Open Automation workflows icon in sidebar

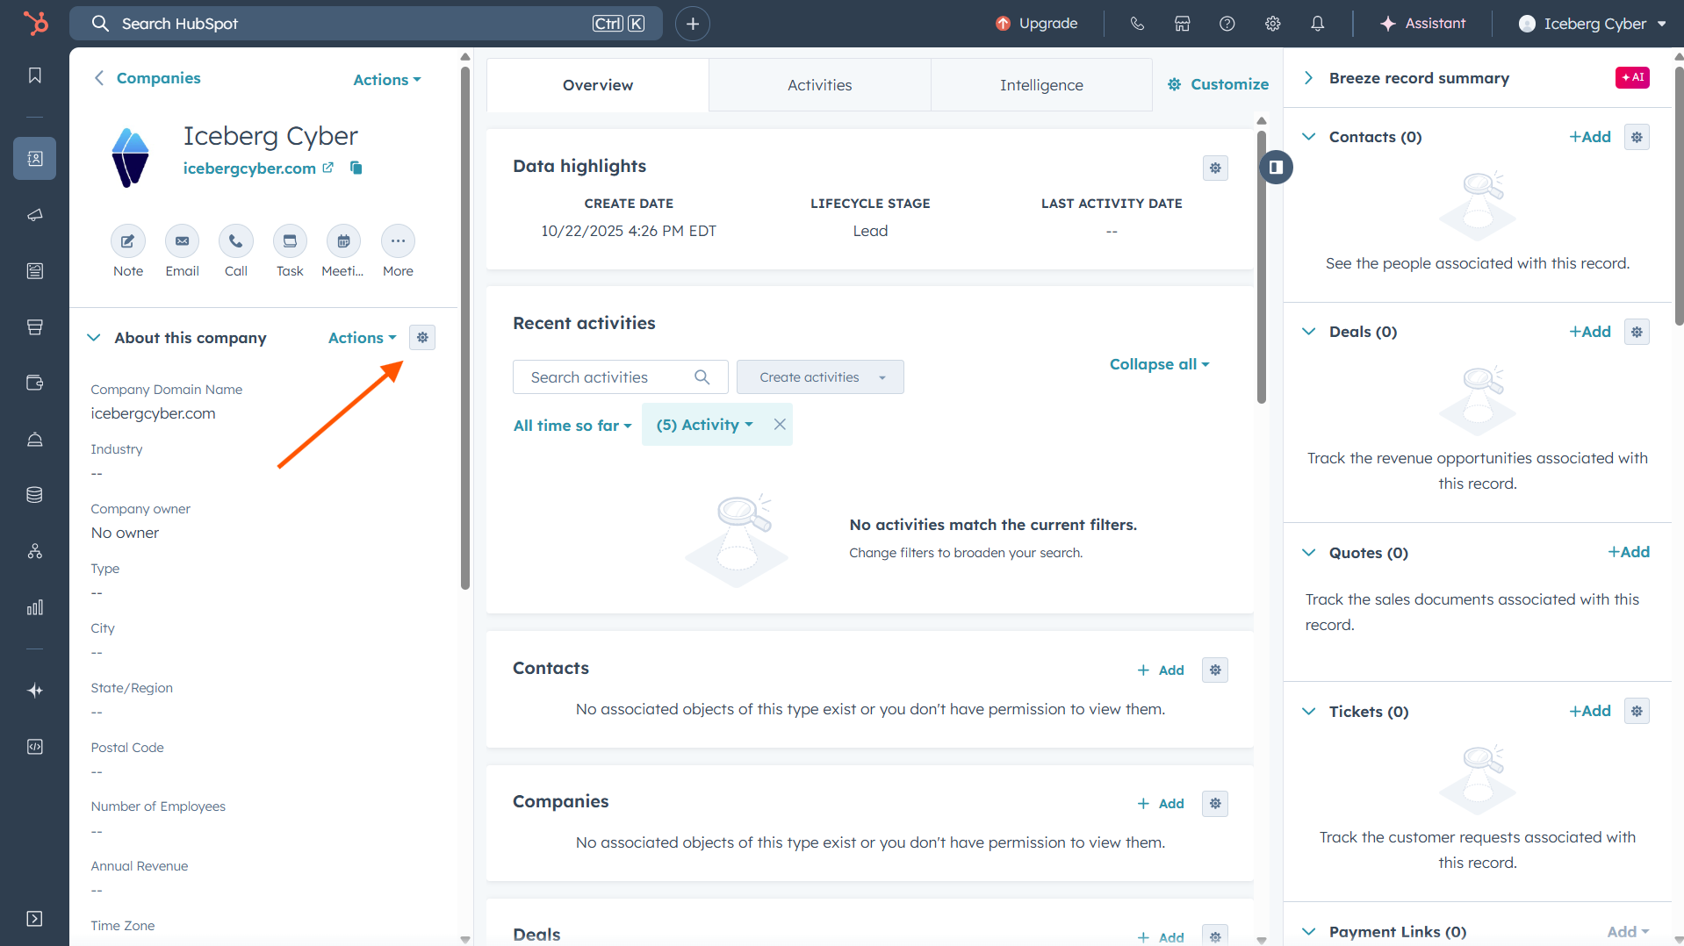[35, 551]
